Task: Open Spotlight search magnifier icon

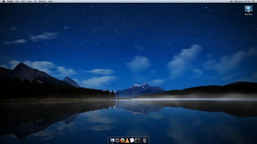Action: [253, 1]
